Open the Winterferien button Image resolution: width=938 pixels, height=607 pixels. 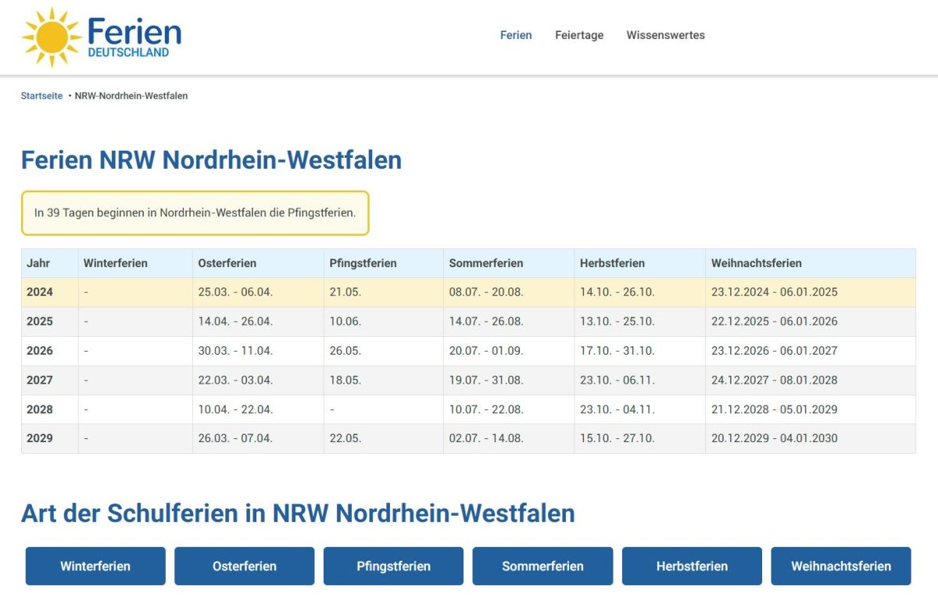point(95,566)
